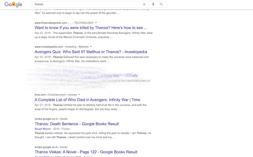
Task: Click the time.com › Entertainment › movies breadcrumb
Action: [55, 94]
